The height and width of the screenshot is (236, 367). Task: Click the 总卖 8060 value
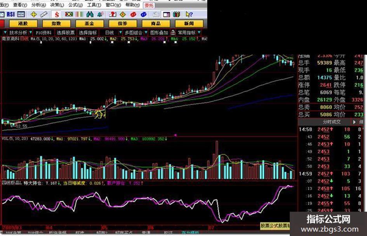tap(326, 107)
